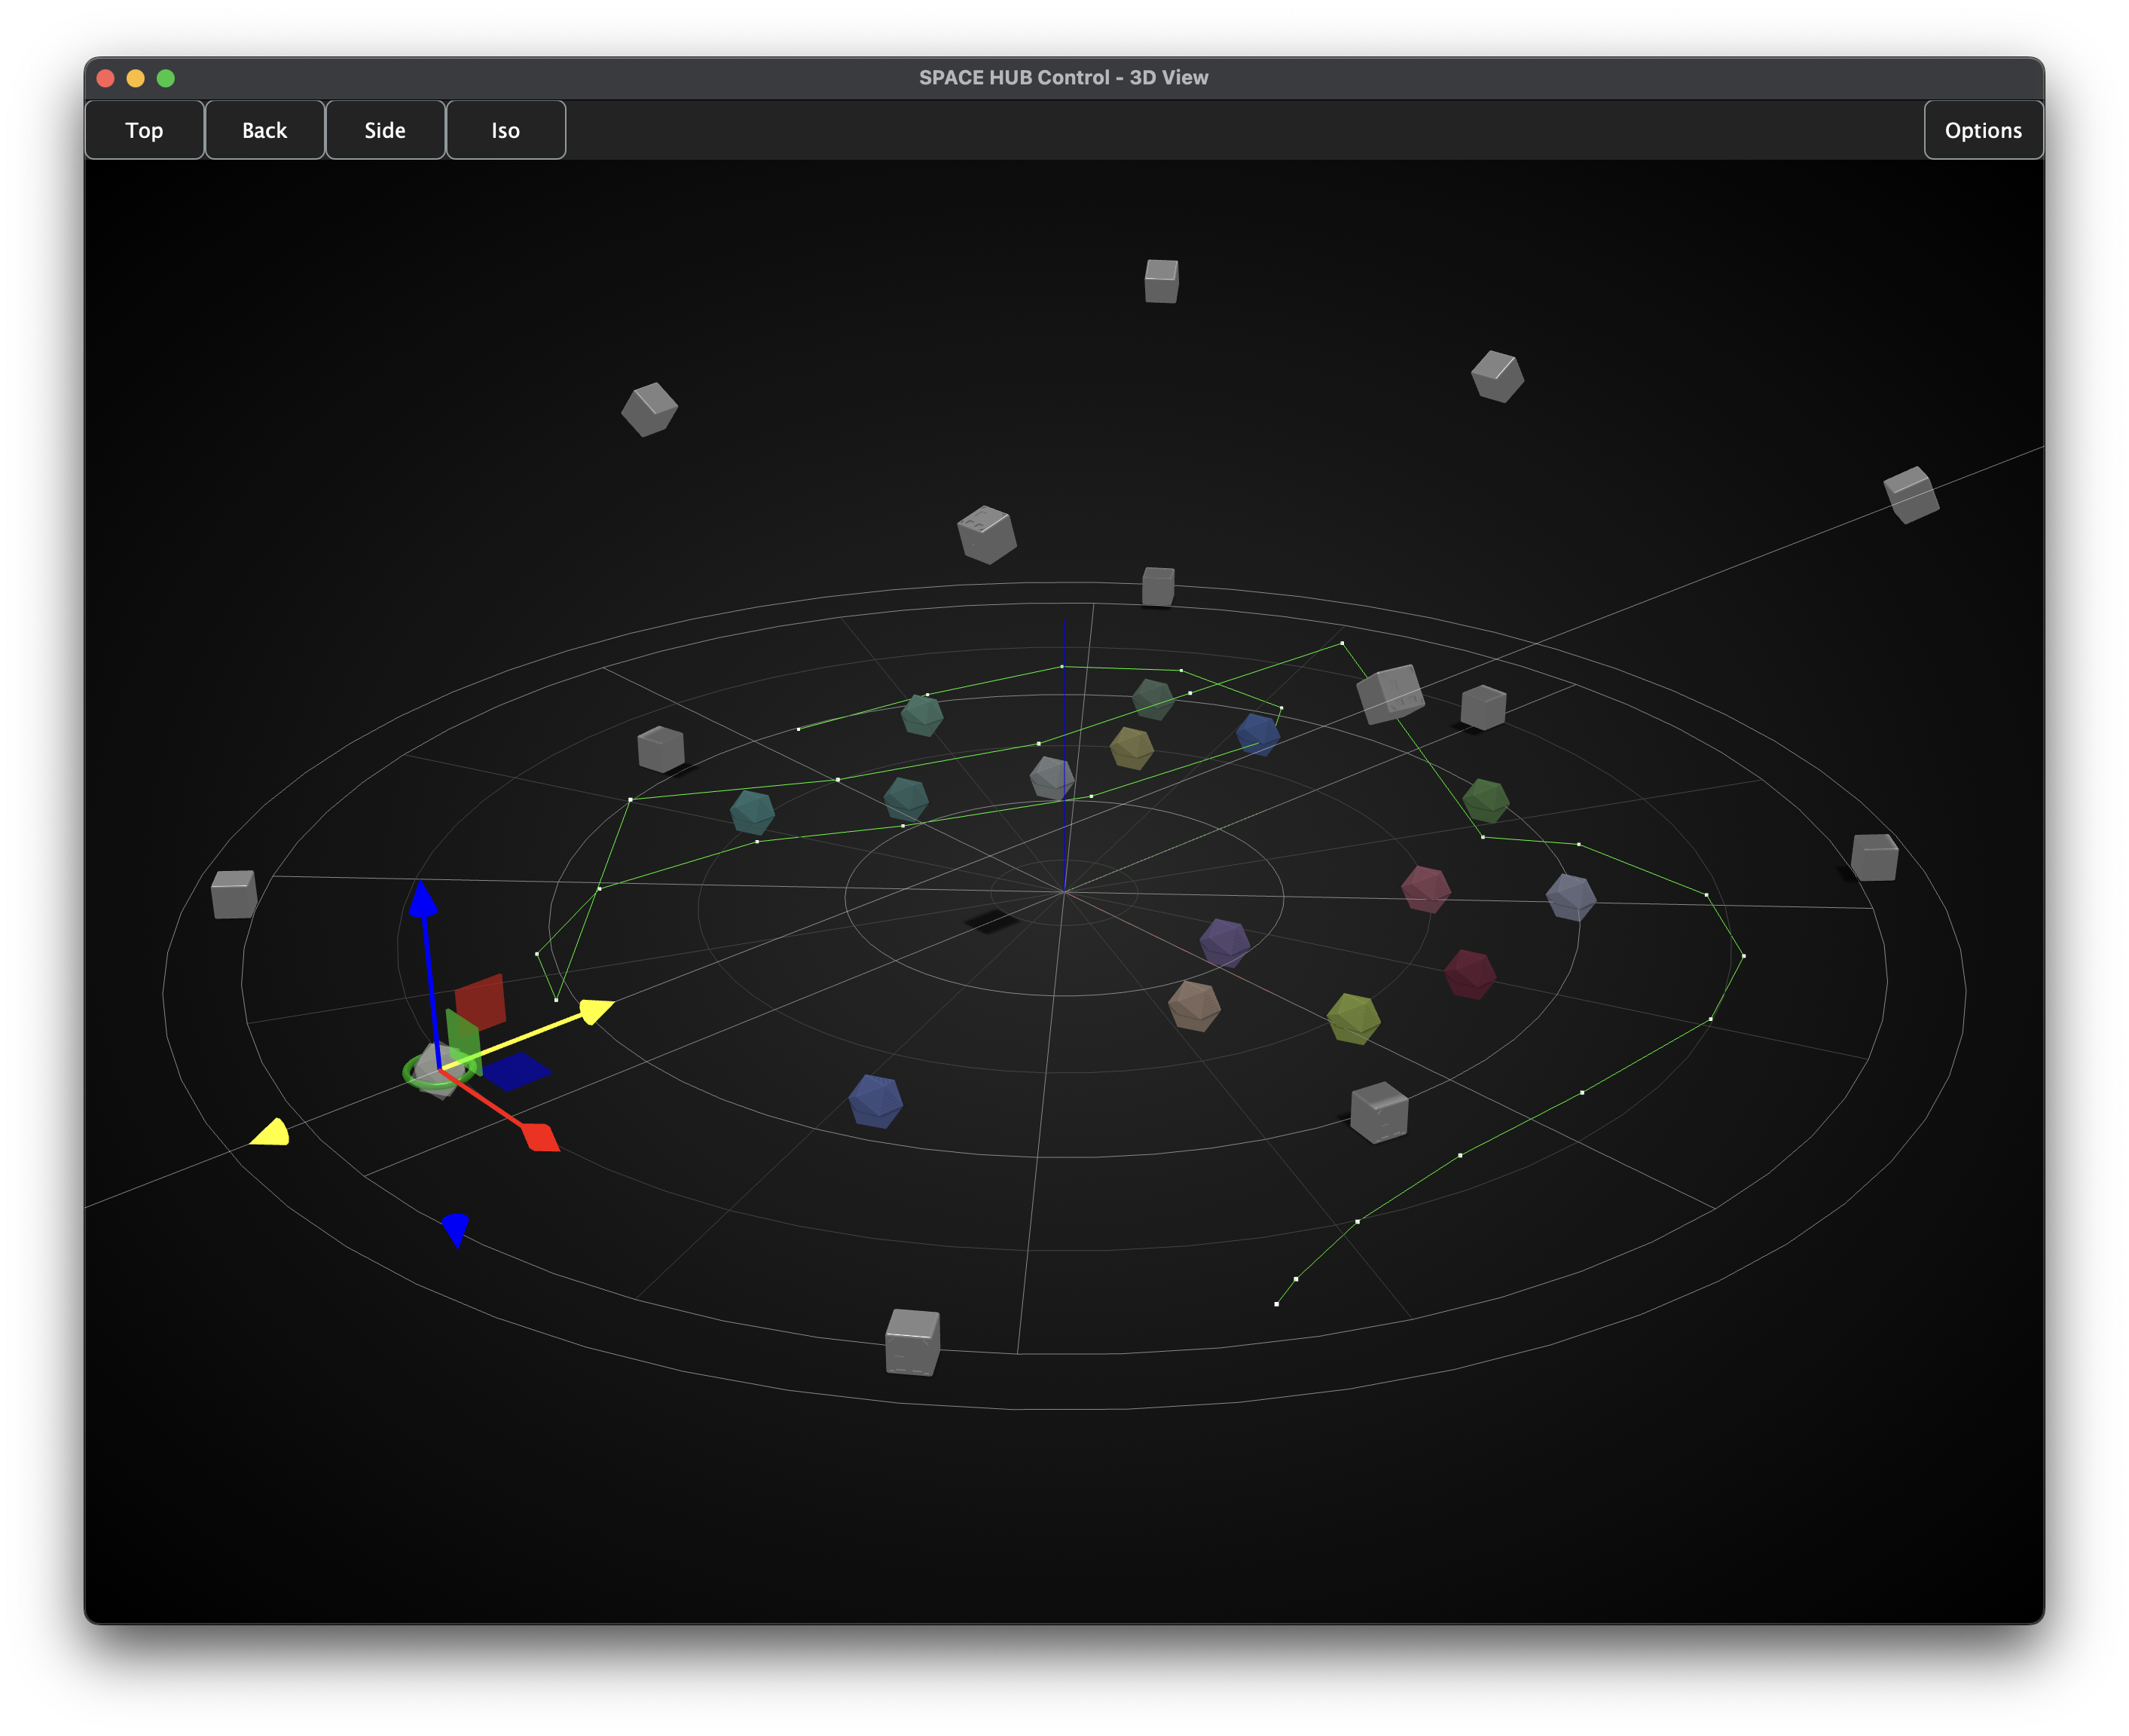The width and height of the screenshot is (2129, 1736).
Task: Click the red axis arrow of the gizmo
Action: [541, 1137]
